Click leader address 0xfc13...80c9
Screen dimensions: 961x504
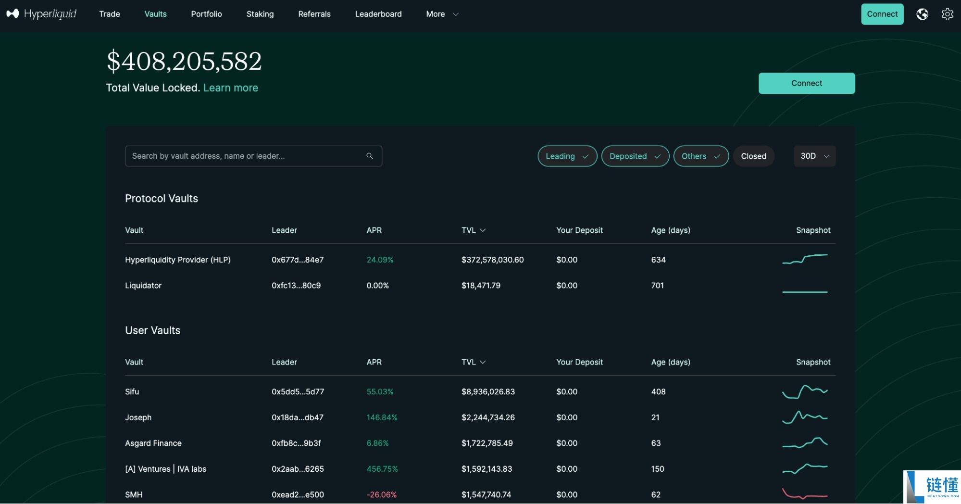pos(296,285)
